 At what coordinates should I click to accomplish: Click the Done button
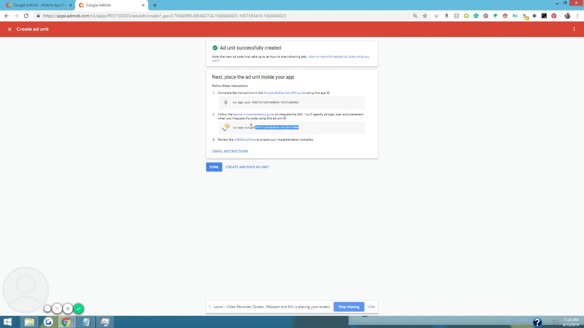pyautogui.click(x=214, y=167)
